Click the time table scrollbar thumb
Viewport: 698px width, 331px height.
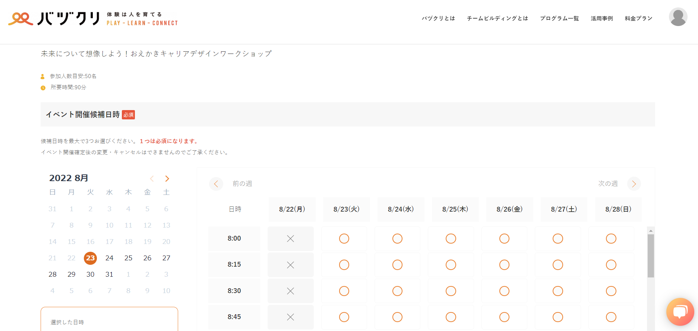click(651, 256)
